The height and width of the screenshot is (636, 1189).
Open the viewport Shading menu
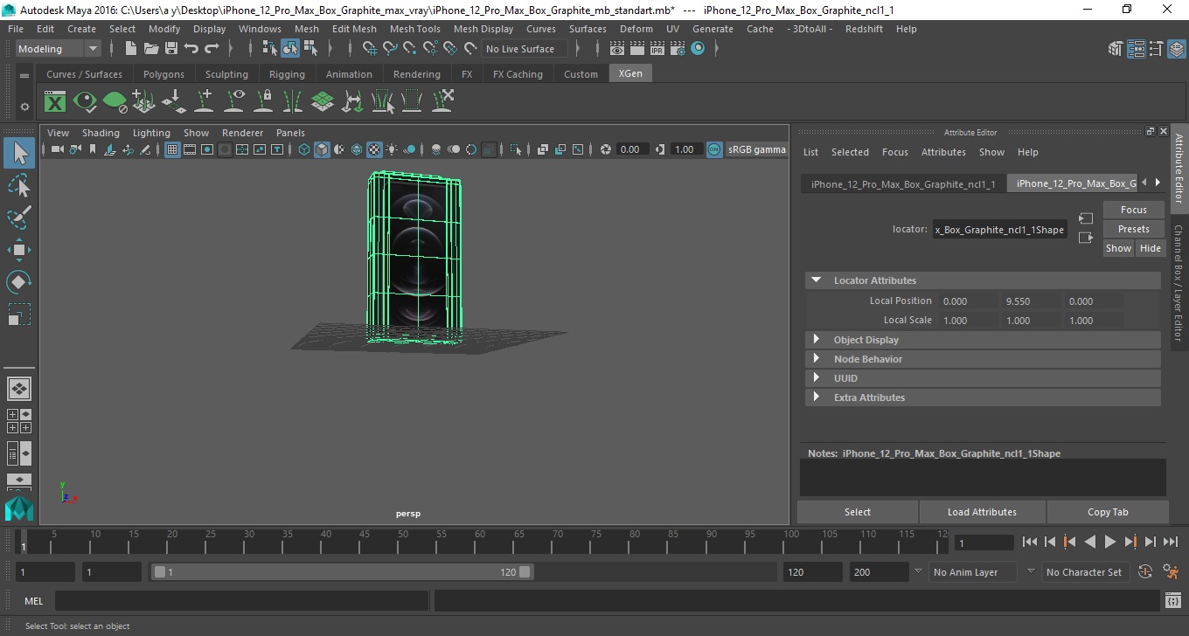click(x=101, y=133)
